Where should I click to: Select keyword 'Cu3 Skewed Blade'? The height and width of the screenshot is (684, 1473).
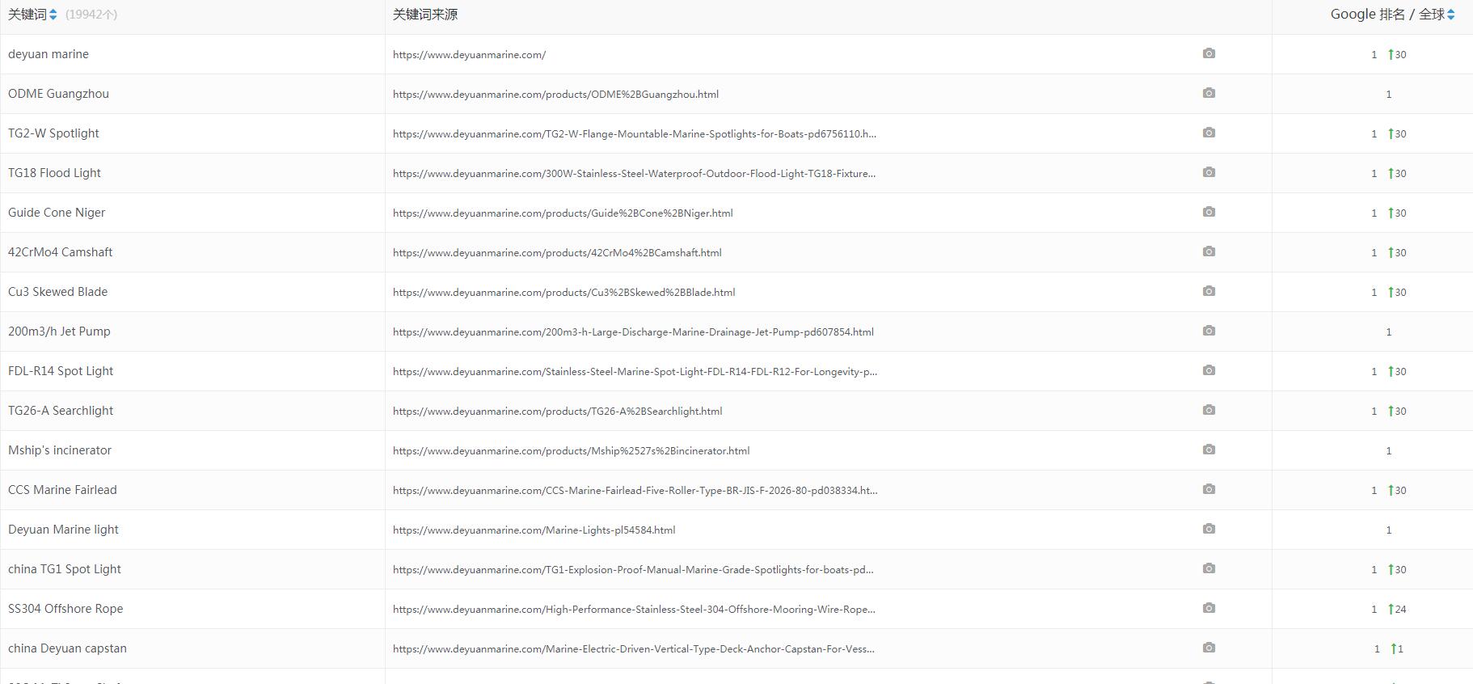point(57,292)
